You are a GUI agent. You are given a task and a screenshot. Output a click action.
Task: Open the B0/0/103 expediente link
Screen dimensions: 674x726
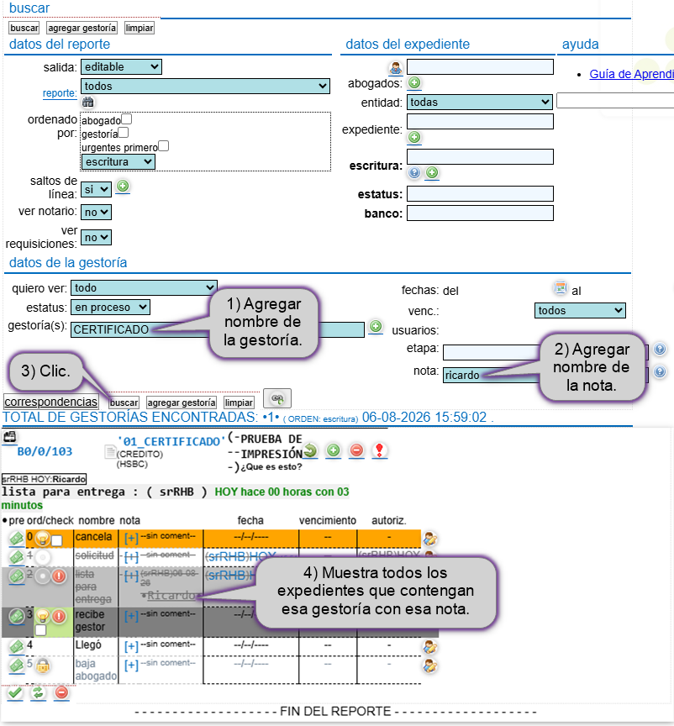pyautogui.click(x=45, y=451)
